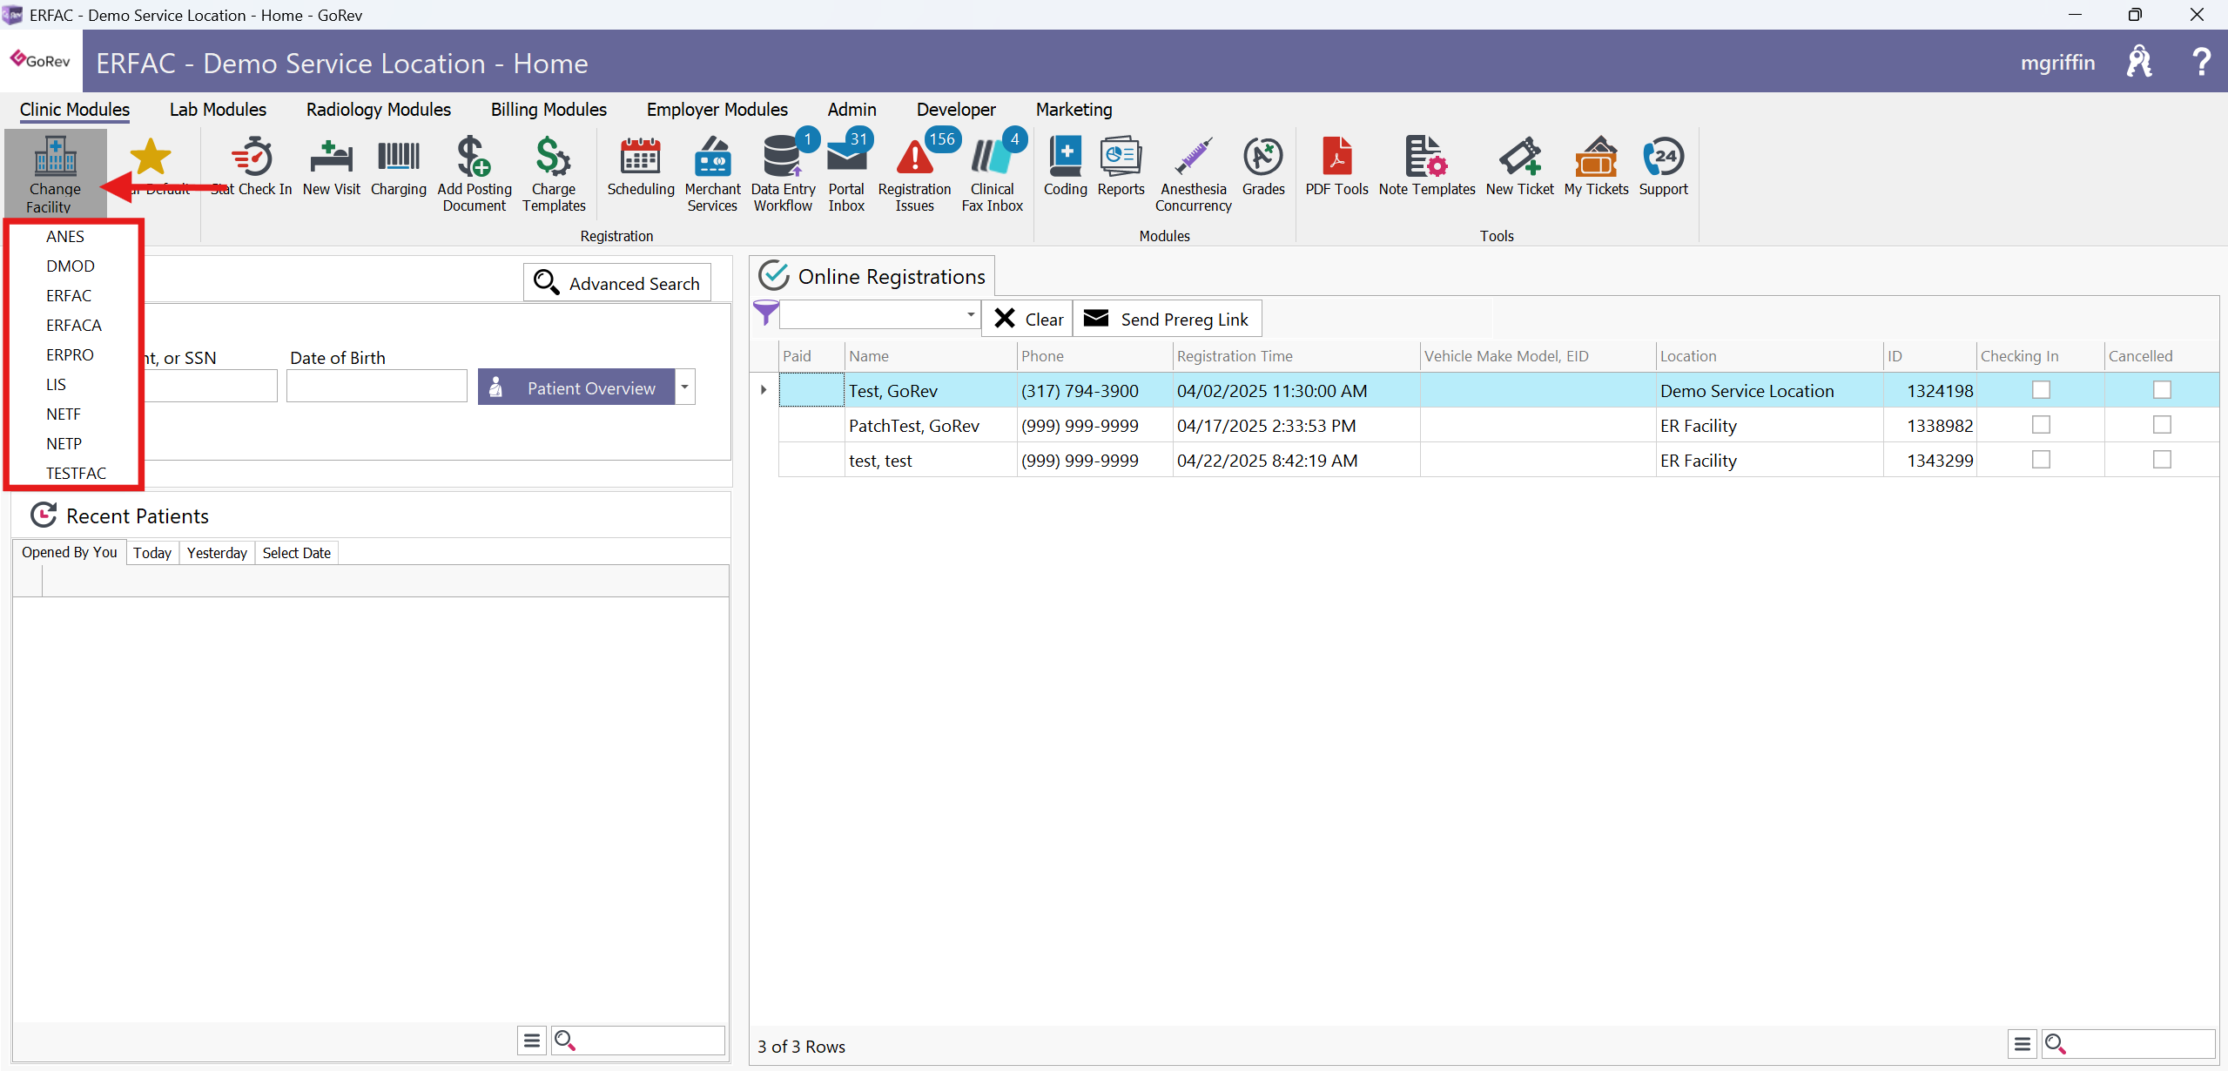The image size is (2228, 1071).
Task: Open Charge Templates
Action: (x=554, y=173)
